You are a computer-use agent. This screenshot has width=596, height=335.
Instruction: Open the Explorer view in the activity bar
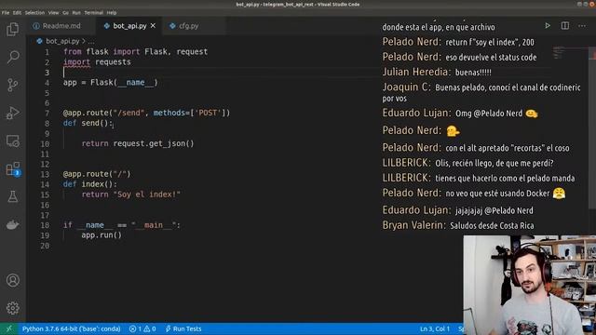[x=12, y=29]
